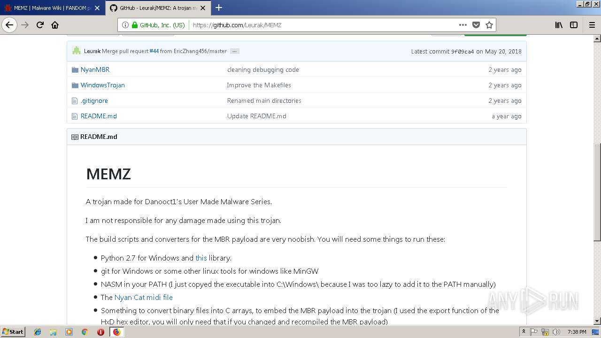
Task: Launch Google Chrome from the taskbar
Action: (85, 332)
